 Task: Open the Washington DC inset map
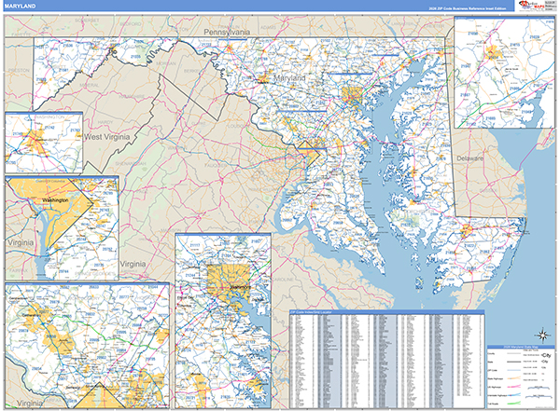[62, 228]
